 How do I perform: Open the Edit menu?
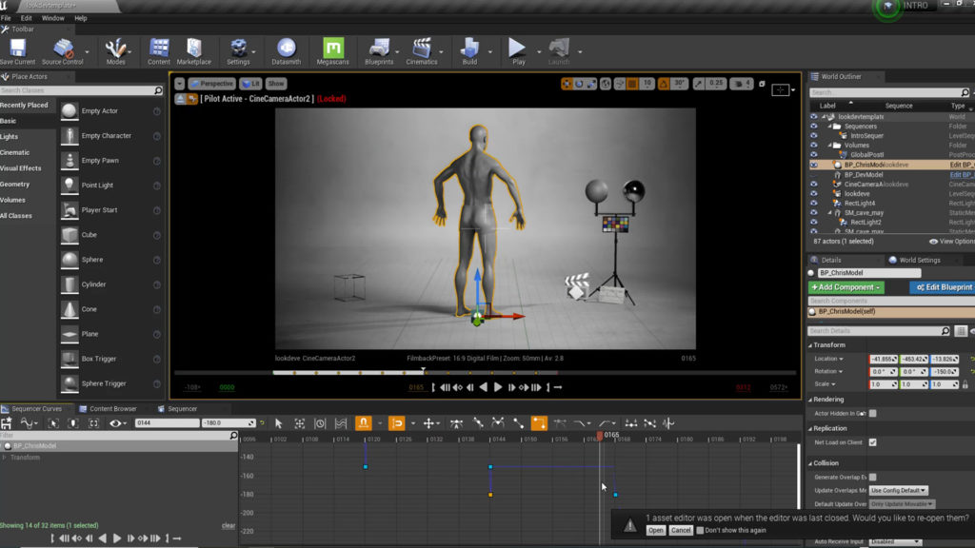click(x=25, y=17)
